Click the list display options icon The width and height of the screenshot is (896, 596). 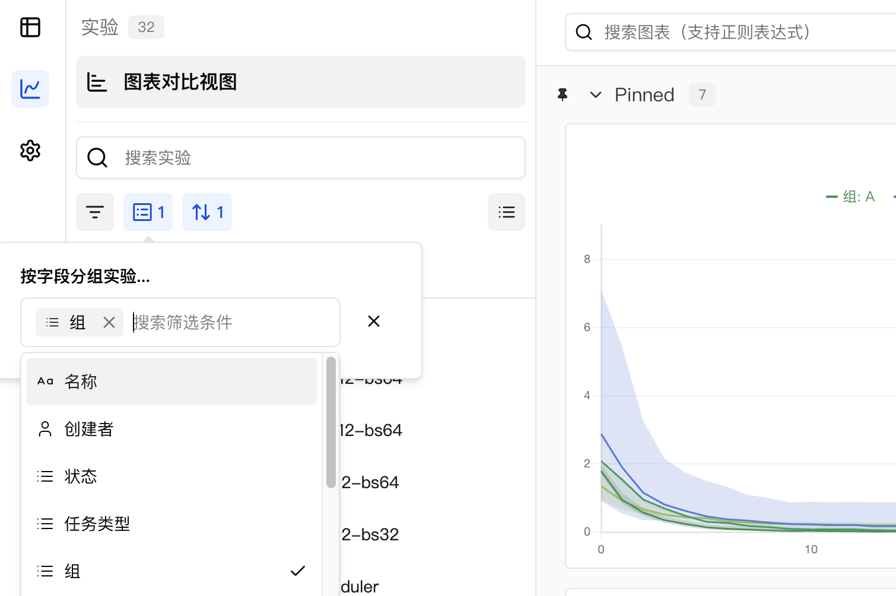(x=506, y=212)
